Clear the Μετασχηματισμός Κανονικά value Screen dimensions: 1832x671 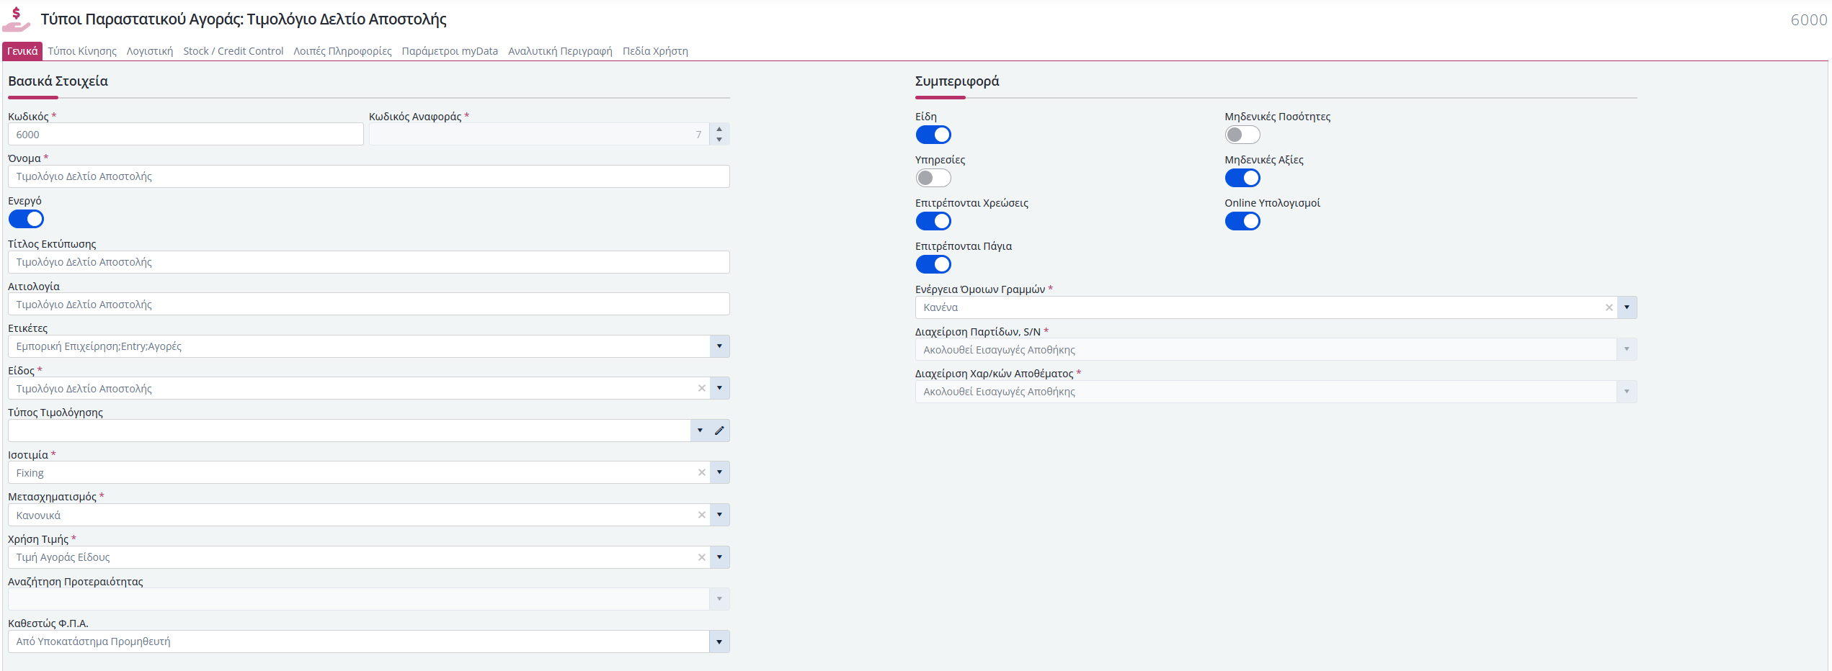tap(701, 515)
